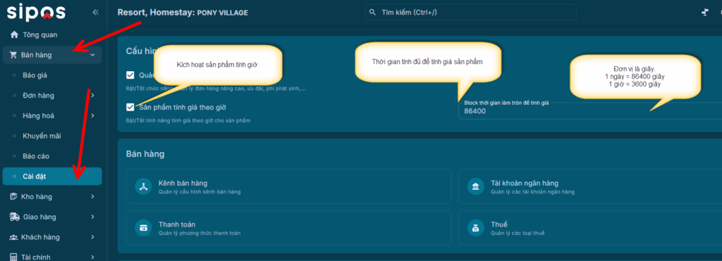Select the Cài đặt settings item
Image resolution: width=722 pixels, height=261 pixels.
[52, 176]
